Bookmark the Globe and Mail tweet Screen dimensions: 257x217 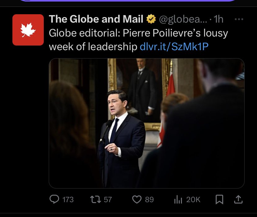(219, 200)
